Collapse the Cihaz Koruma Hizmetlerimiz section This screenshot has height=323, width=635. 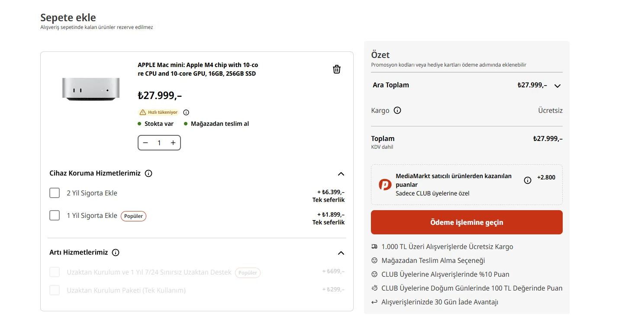click(341, 174)
